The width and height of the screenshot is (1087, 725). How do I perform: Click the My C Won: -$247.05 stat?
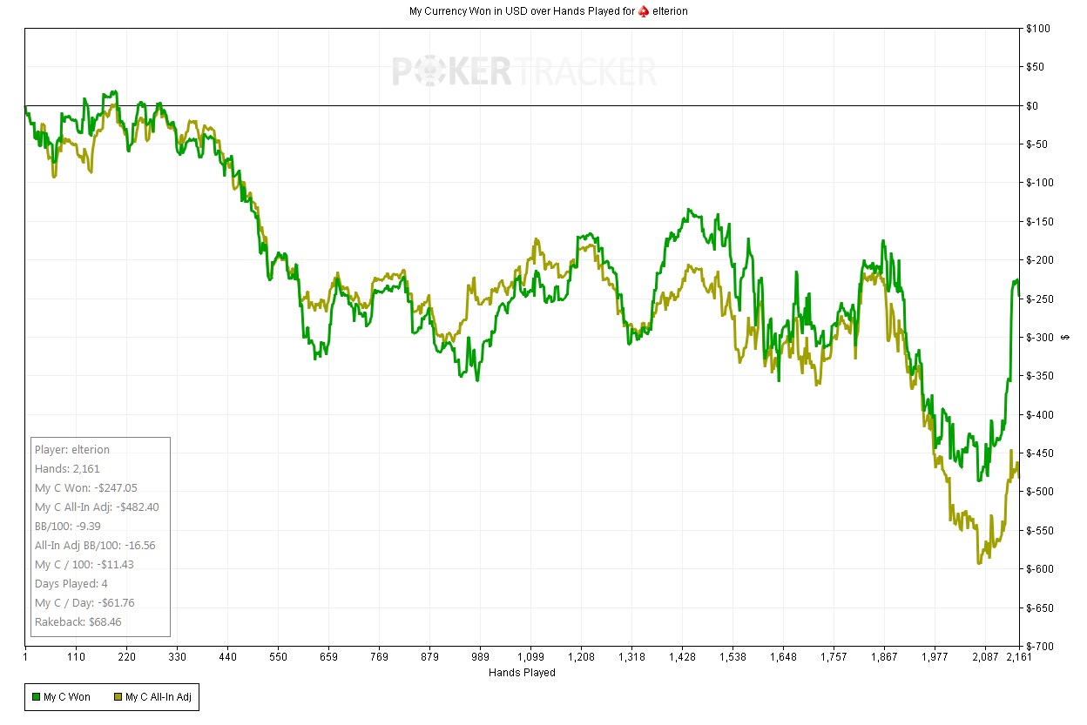pyautogui.click(x=84, y=488)
